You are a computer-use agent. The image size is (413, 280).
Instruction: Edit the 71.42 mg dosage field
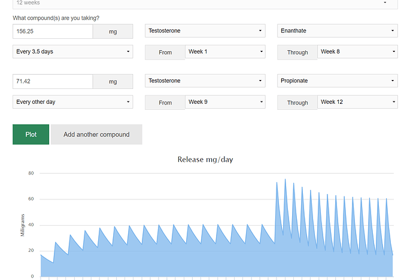53,81
